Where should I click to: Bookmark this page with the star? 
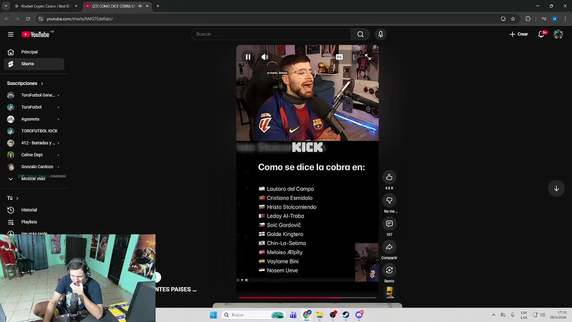513,19
